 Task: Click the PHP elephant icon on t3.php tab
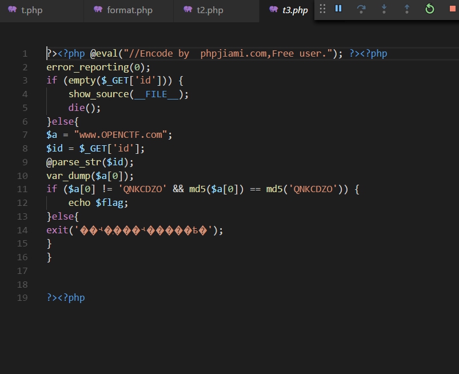[x=273, y=10]
